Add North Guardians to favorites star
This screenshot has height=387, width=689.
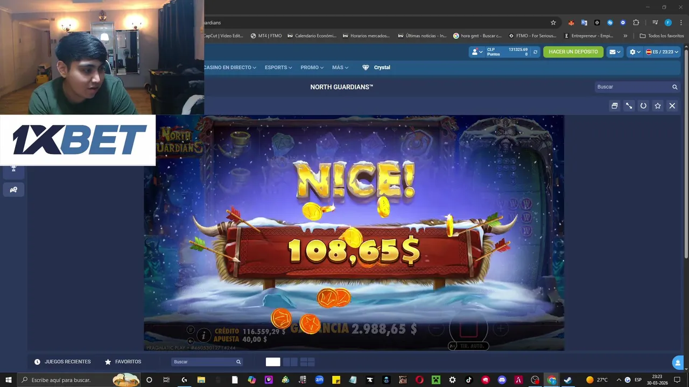[658, 106]
